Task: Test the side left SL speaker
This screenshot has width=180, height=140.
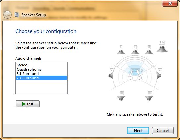Action: 111,76
